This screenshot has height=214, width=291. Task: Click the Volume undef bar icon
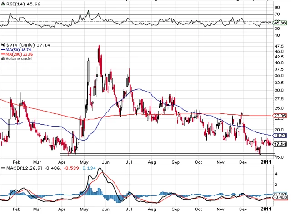pos(3,58)
